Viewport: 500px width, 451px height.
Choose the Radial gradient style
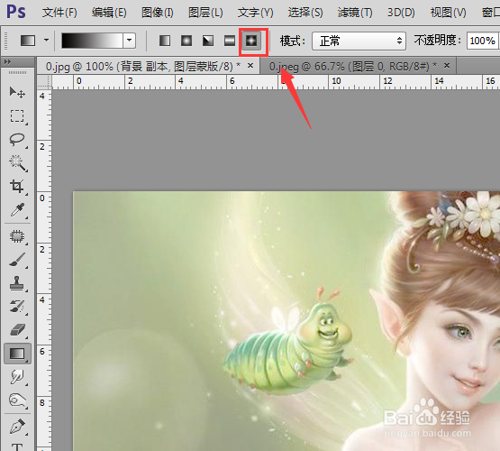click(x=186, y=41)
